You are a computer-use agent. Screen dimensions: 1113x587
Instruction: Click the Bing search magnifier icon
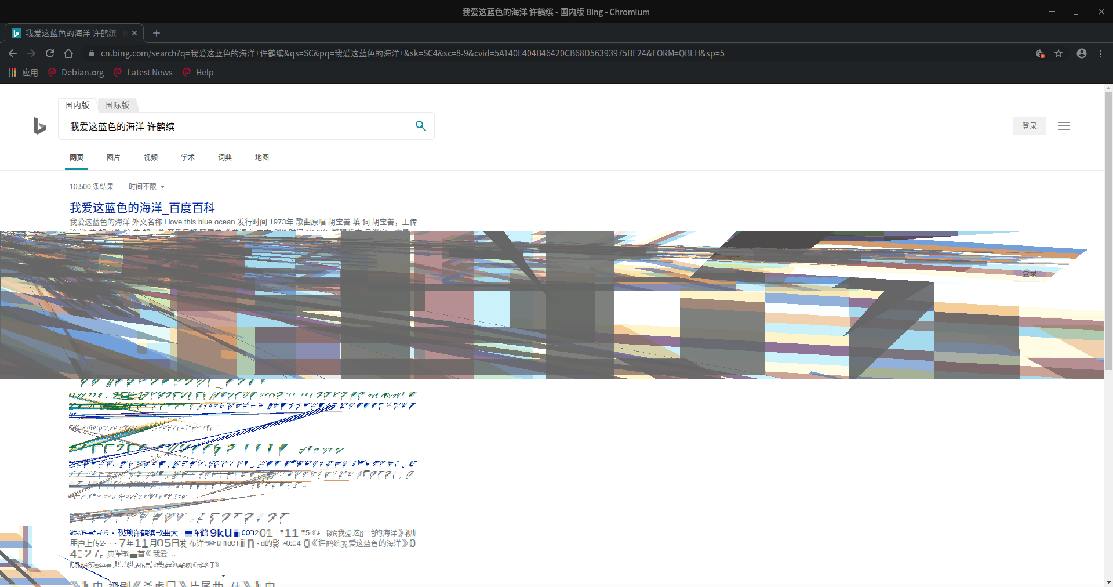pyautogui.click(x=421, y=126)
